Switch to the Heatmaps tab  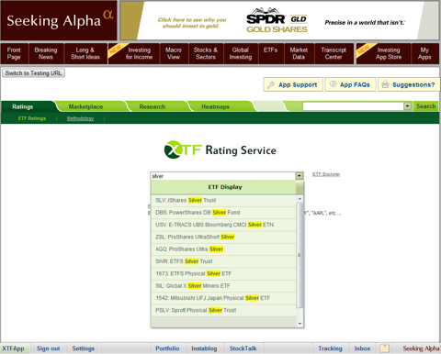(215, 106)
